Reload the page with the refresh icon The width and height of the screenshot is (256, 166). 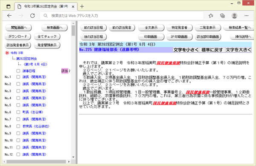(x=32, y=16)
